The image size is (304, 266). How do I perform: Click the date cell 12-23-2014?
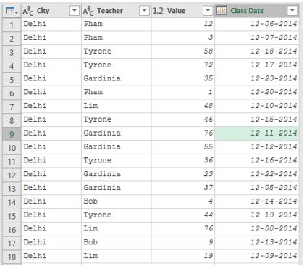[257, 78]
